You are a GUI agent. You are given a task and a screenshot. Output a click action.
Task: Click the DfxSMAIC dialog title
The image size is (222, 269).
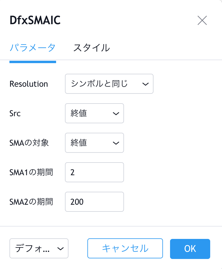pyautogui.click(x=35, y=20)
